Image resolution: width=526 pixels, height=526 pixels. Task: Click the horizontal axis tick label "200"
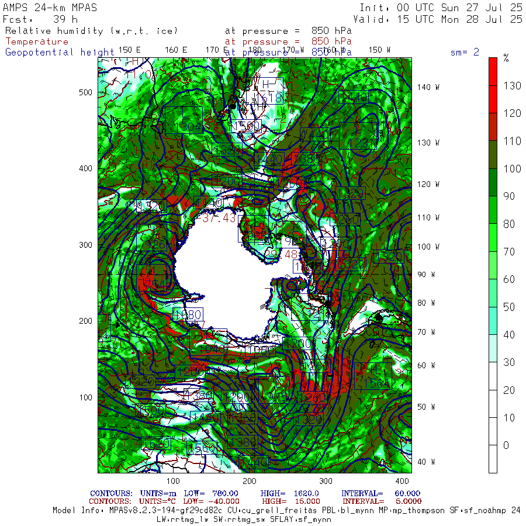tap(249, 481)
